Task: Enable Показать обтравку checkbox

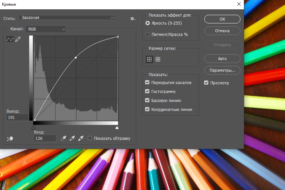Action: (90, 138)
